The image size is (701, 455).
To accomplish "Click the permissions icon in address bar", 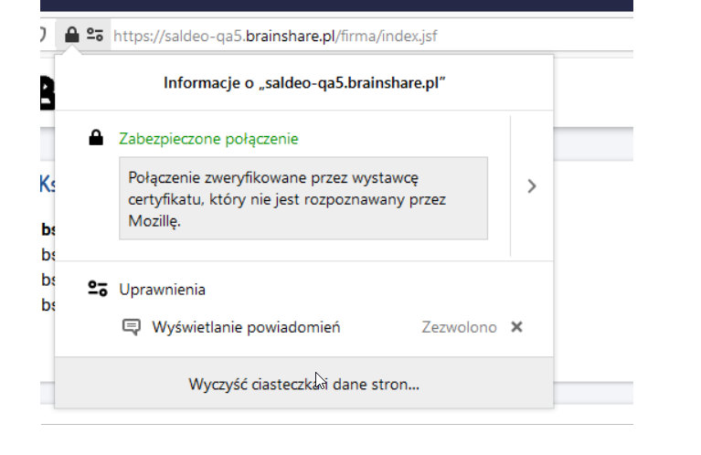I will tap(95, 35).
